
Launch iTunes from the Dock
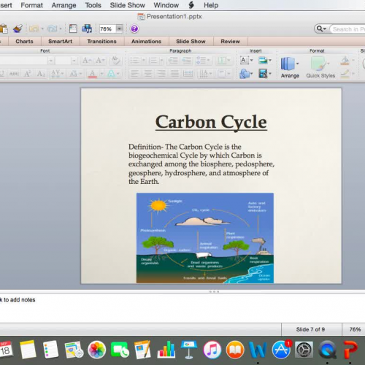point(212,350)
